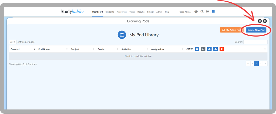The height and width of the screenshot is (114, 276).
Task: Open the Resources menu
Action: pos(122,12)
